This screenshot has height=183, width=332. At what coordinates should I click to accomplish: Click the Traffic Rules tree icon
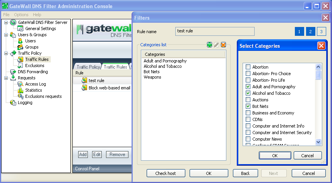point(21,59)
